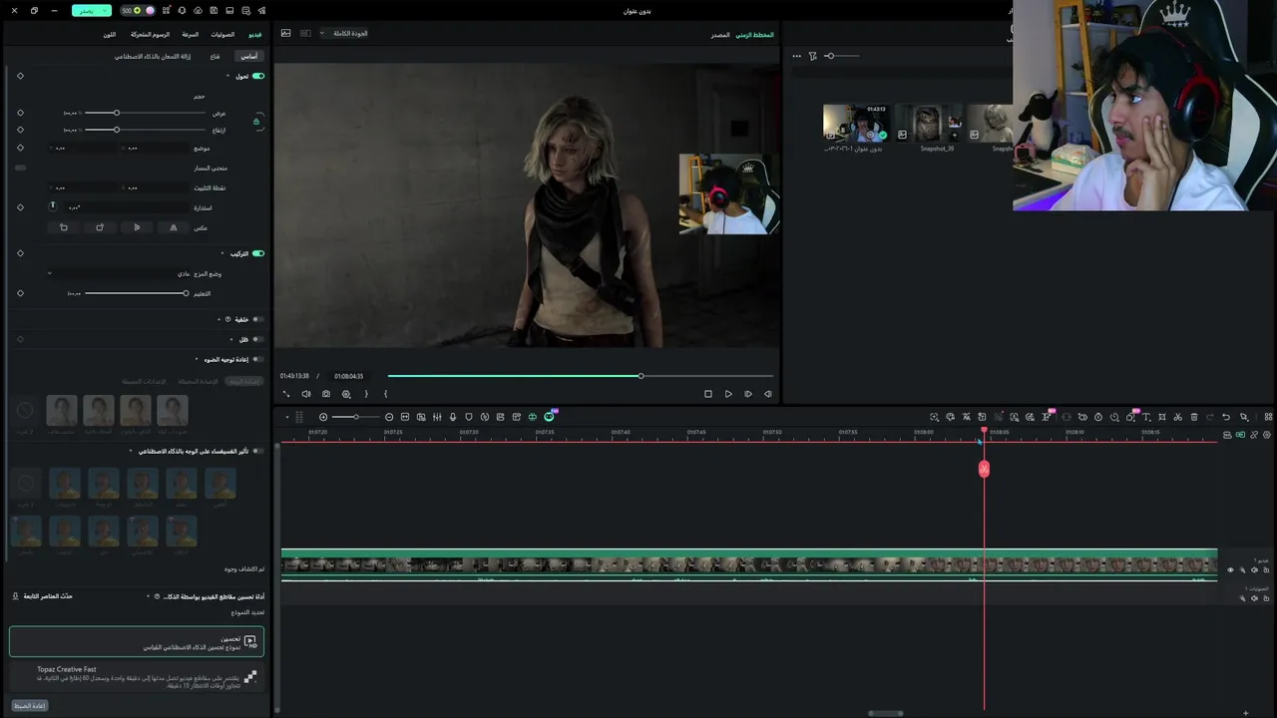Switch to the Audio tab in properties panel

tap(222, 35)
